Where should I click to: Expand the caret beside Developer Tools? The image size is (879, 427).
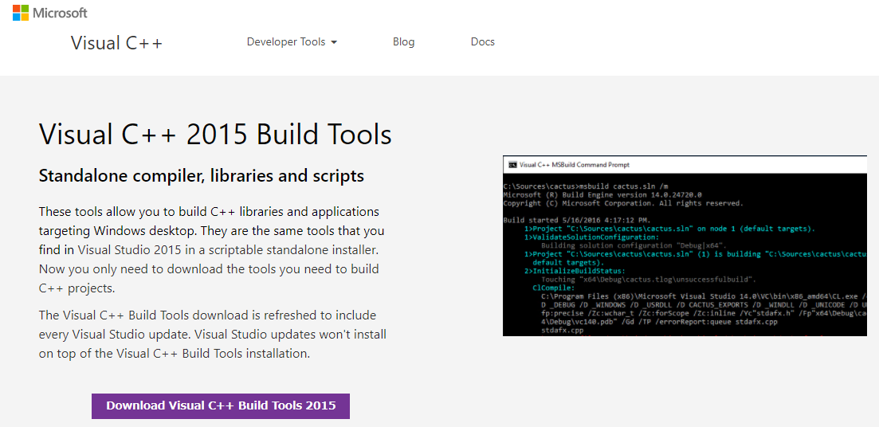coord(334,42)
